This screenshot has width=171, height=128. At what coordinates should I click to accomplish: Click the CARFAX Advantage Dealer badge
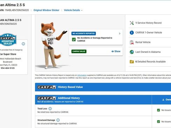click(8, 40)
